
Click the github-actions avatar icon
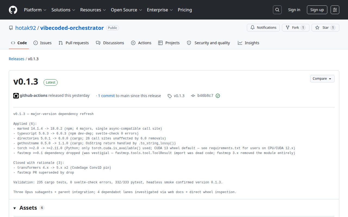[16, 96]
